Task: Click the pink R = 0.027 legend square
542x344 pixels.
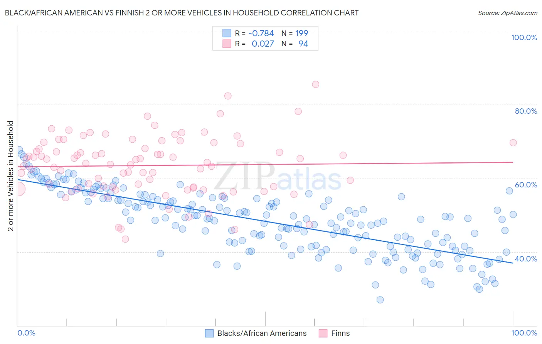Action: (227, 44)
